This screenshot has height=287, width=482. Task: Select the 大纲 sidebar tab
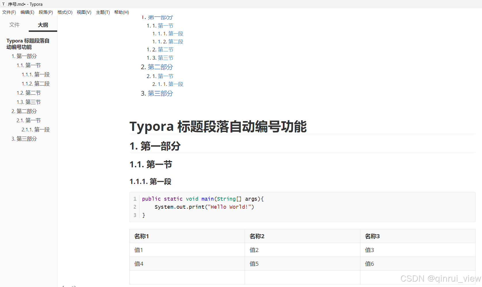(x=43, y=25)
